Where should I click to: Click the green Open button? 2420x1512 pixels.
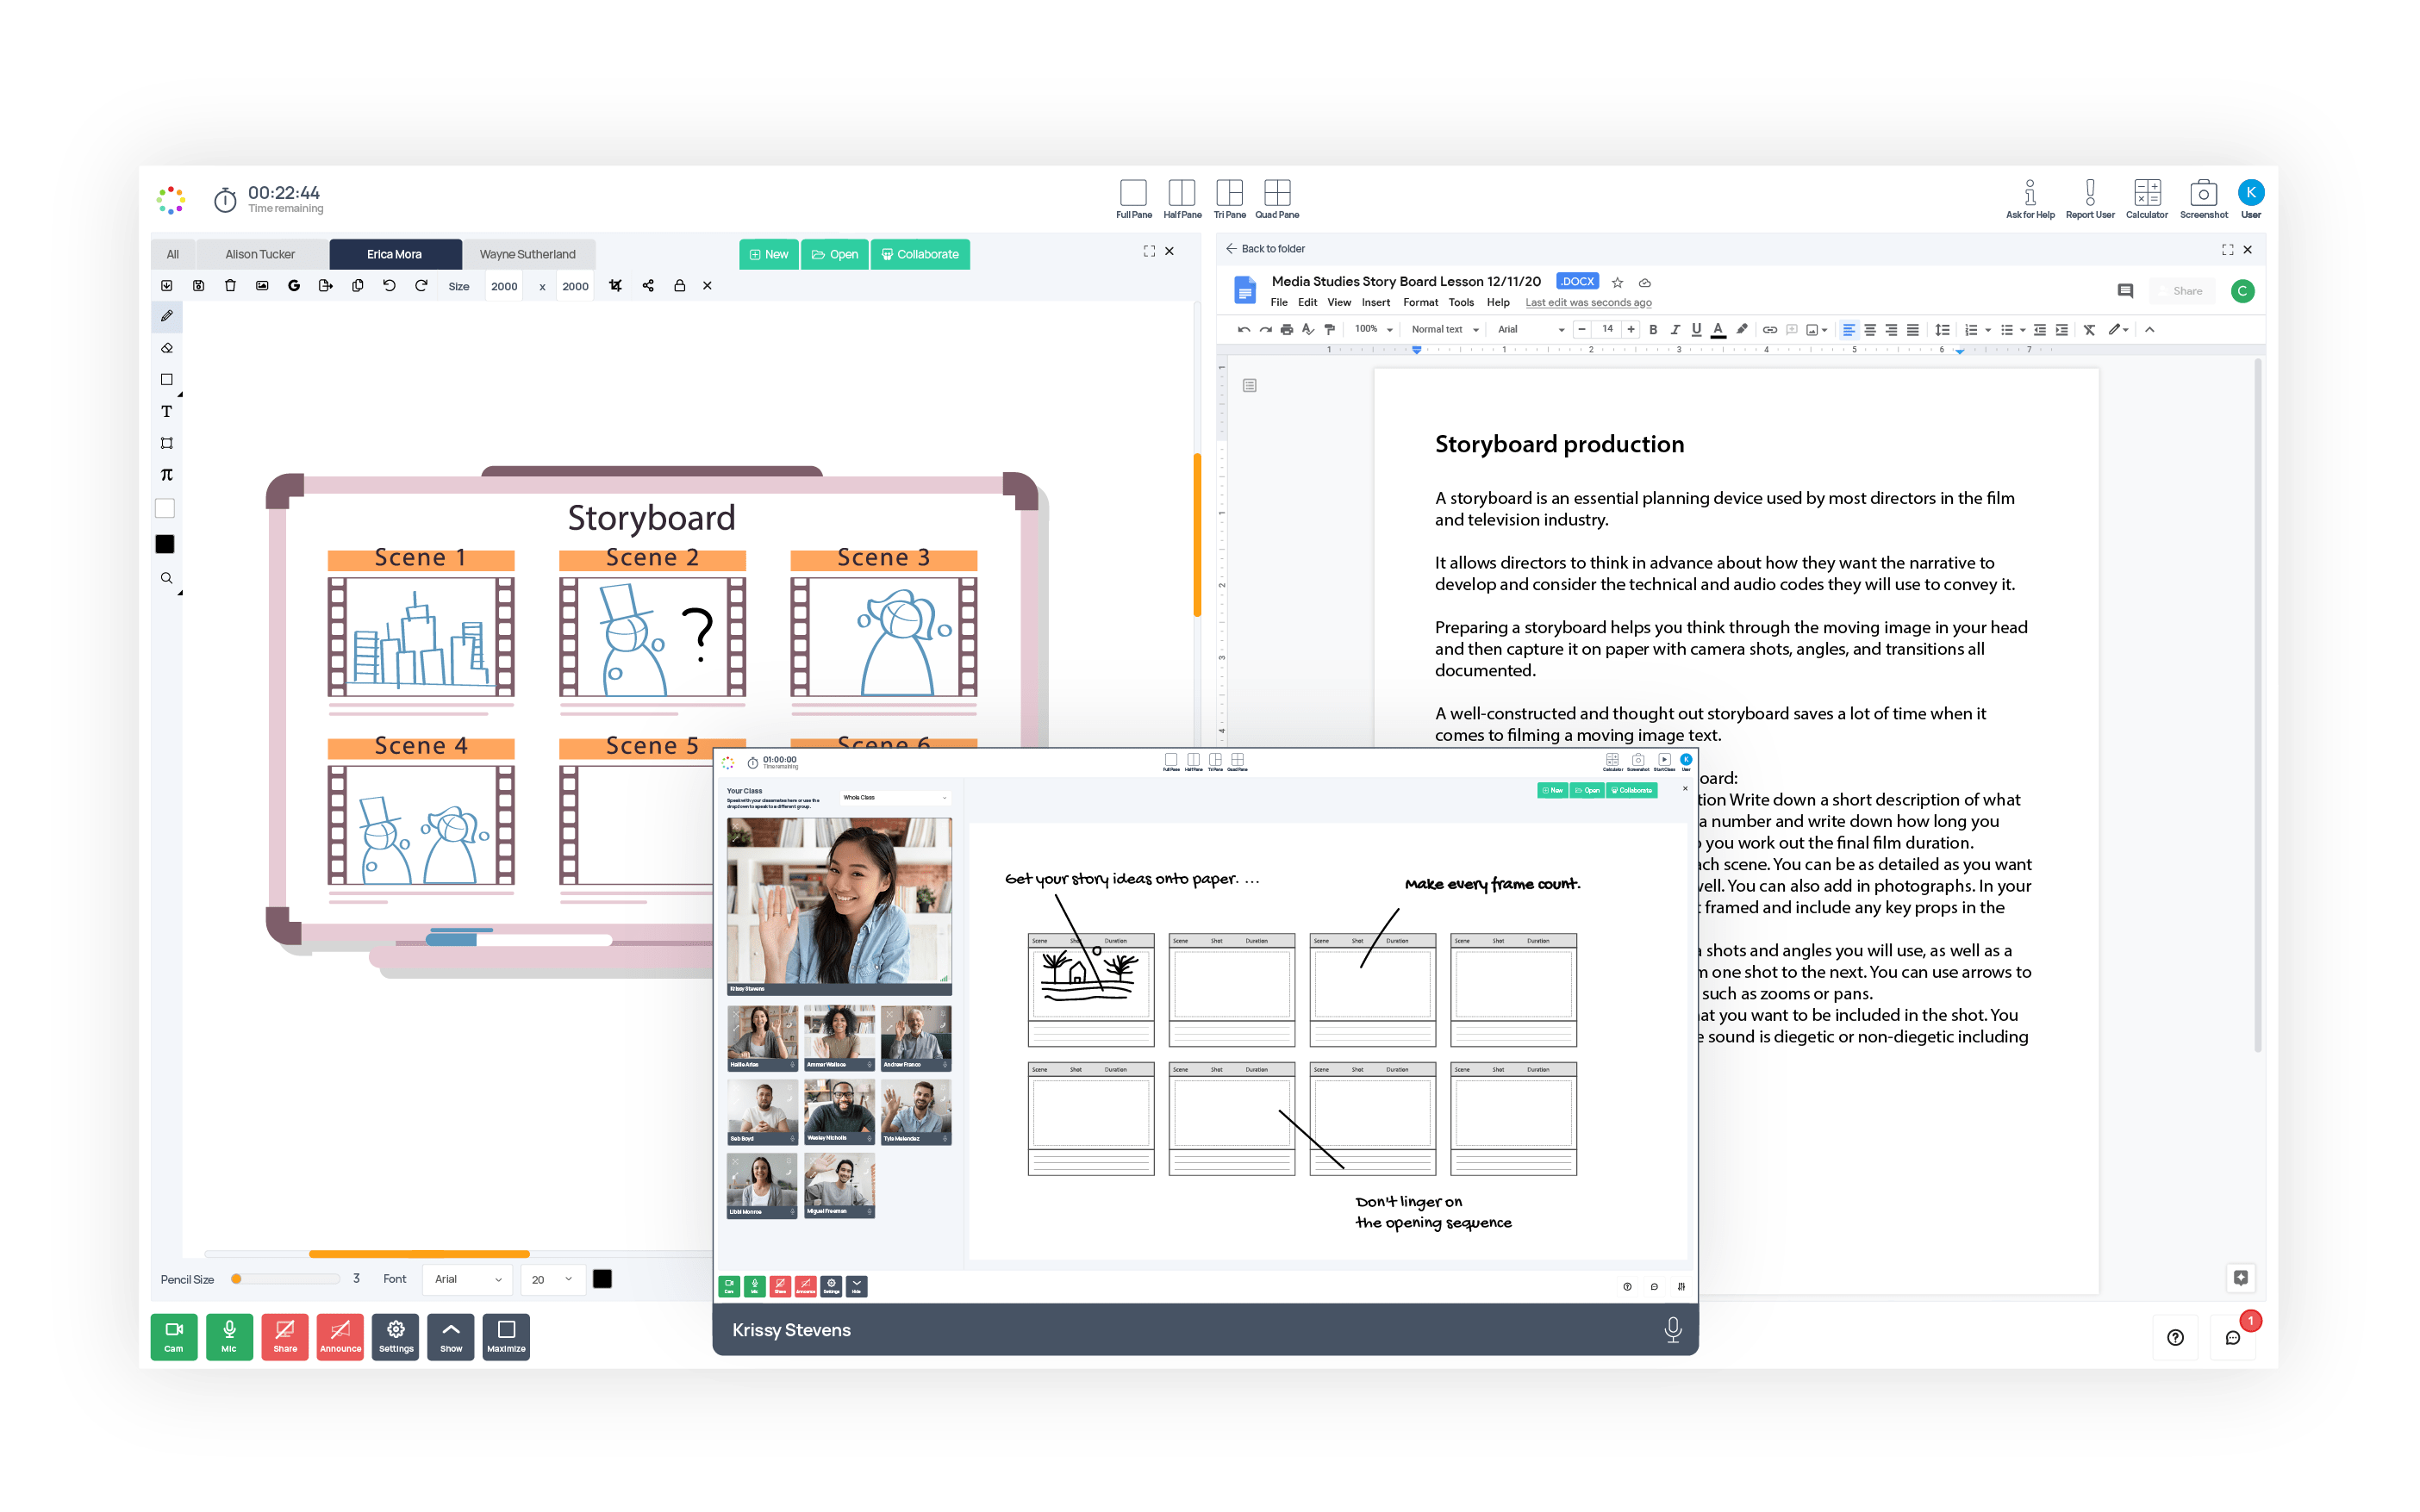click(x=835, y=254)
